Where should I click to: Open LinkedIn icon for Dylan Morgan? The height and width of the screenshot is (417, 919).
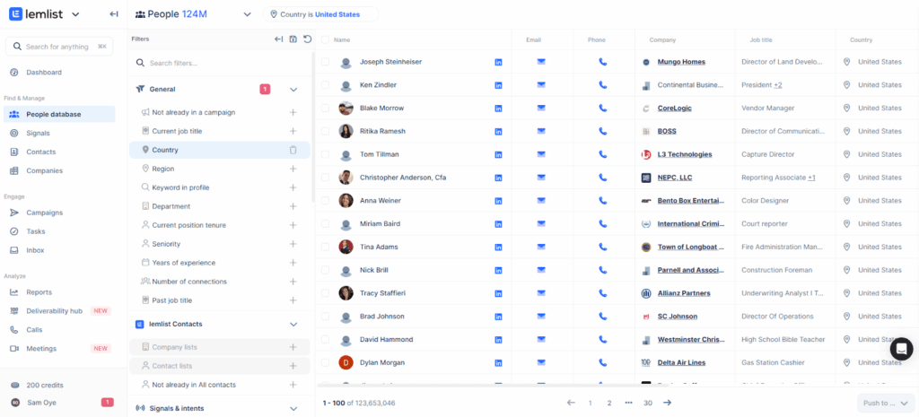(499, 362)
